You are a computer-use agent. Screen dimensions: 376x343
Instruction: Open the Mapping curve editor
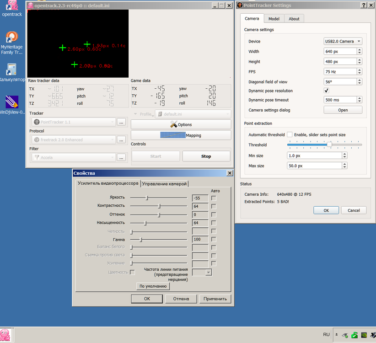(181, 135)
